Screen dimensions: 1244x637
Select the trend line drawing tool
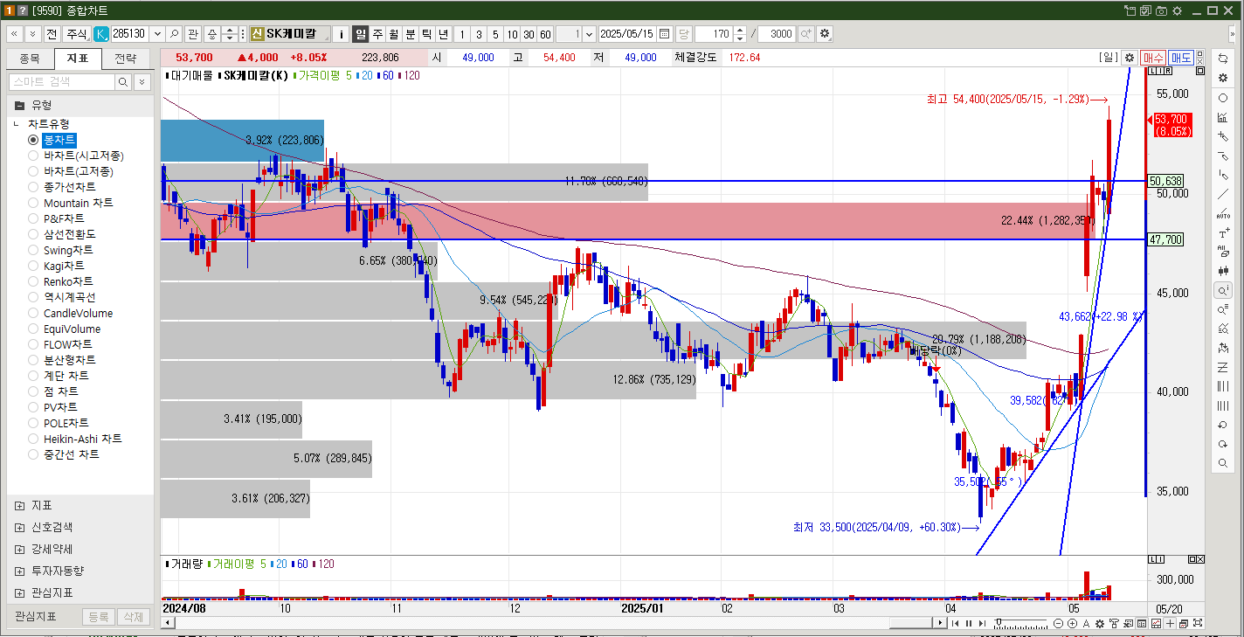click(1223, 194)
